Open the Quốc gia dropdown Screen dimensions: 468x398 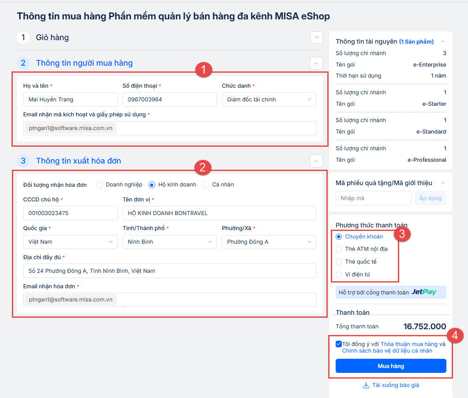[70, 242]
